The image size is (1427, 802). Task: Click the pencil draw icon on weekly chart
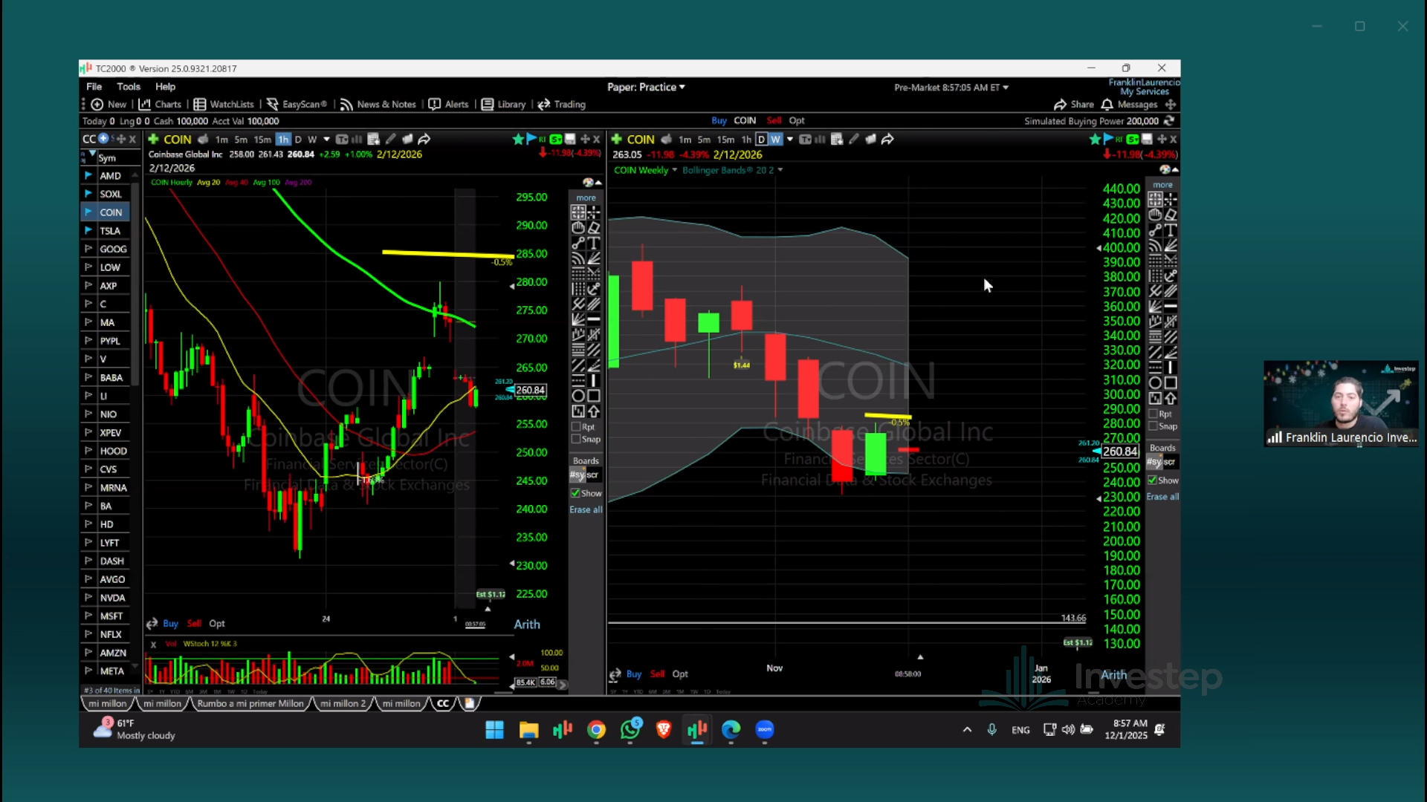854,139
